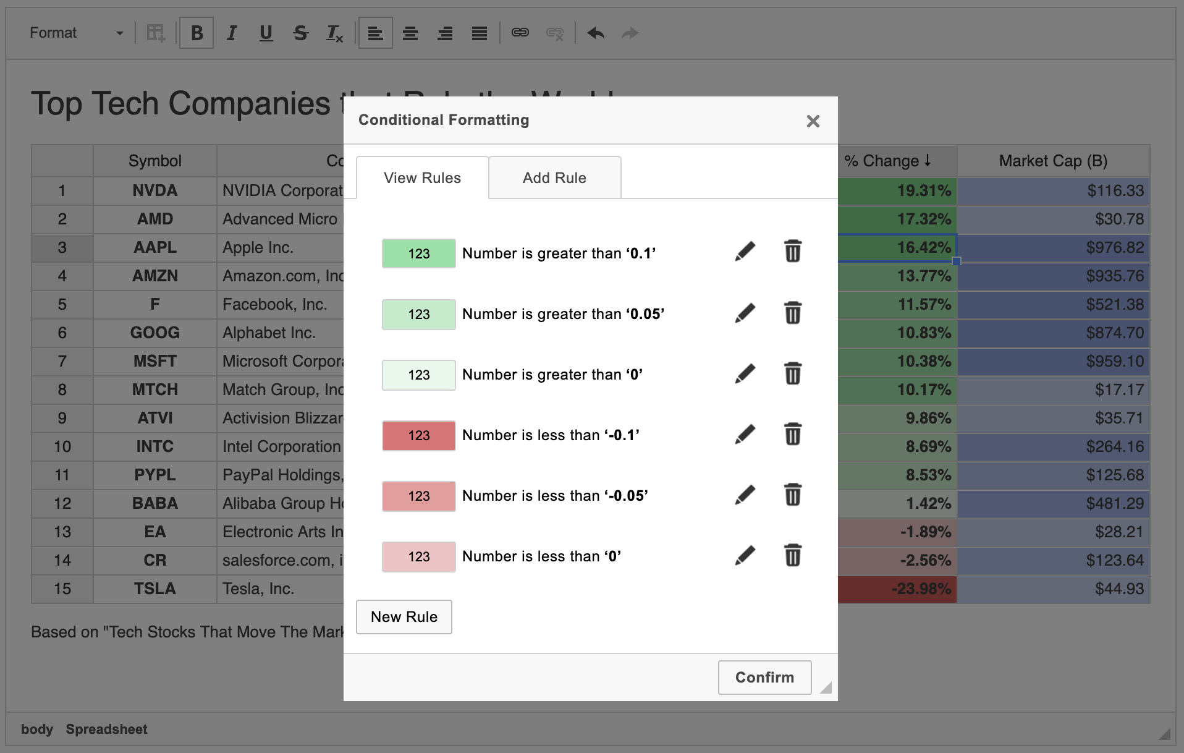Delete the greater than '0.05' rule
The image size is (1184, 753).
click(793, 313)
